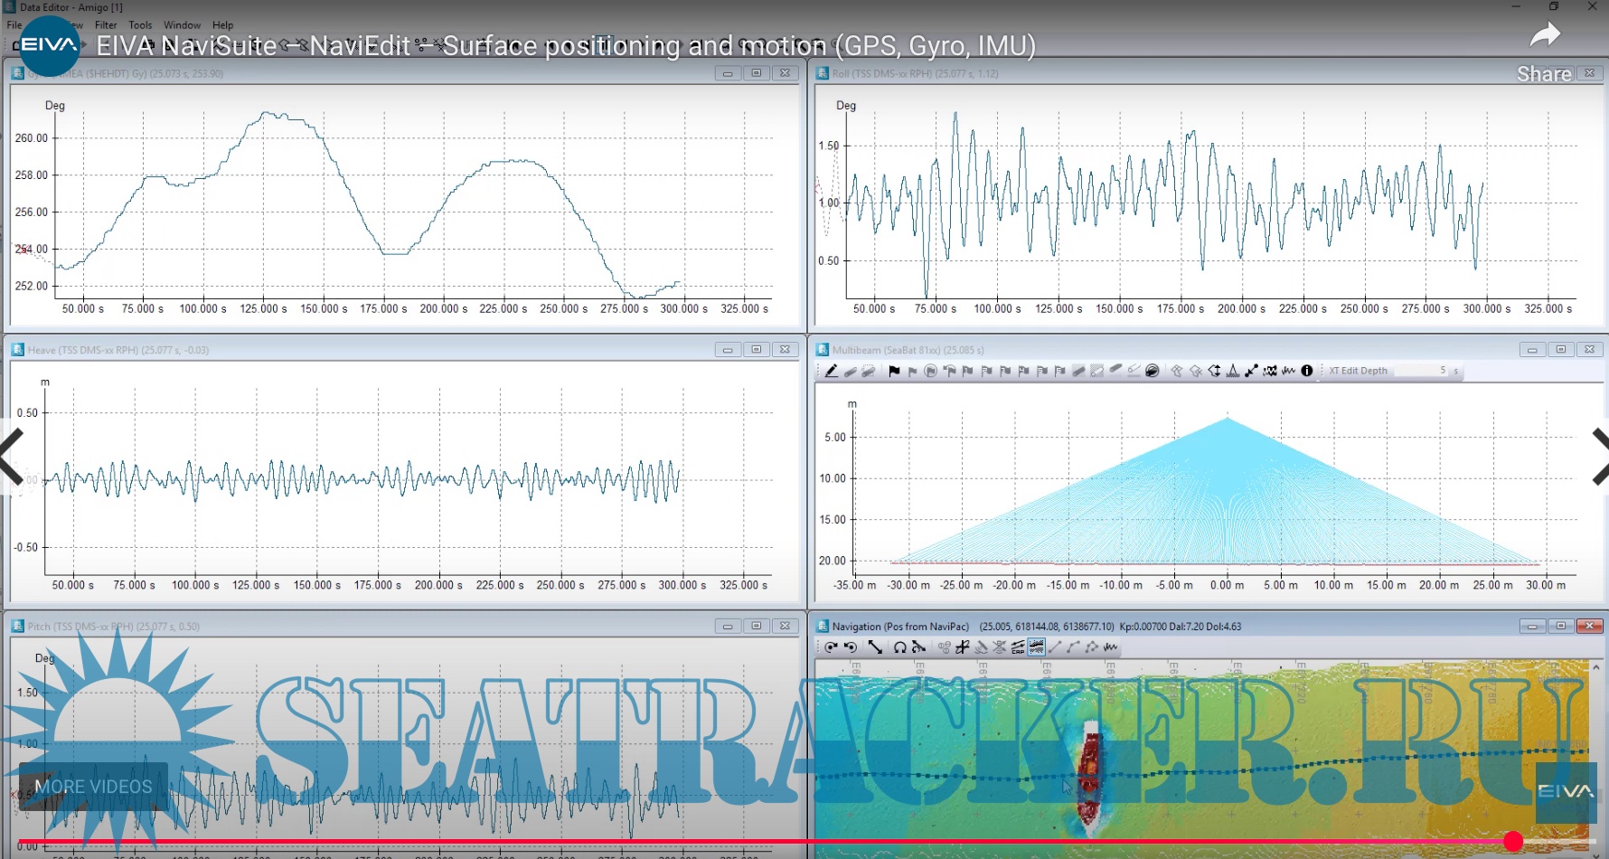Click the vertical double-arrow icon in Multibeam toolbar
This screenshot has width=1609, height=859.
1214,371
